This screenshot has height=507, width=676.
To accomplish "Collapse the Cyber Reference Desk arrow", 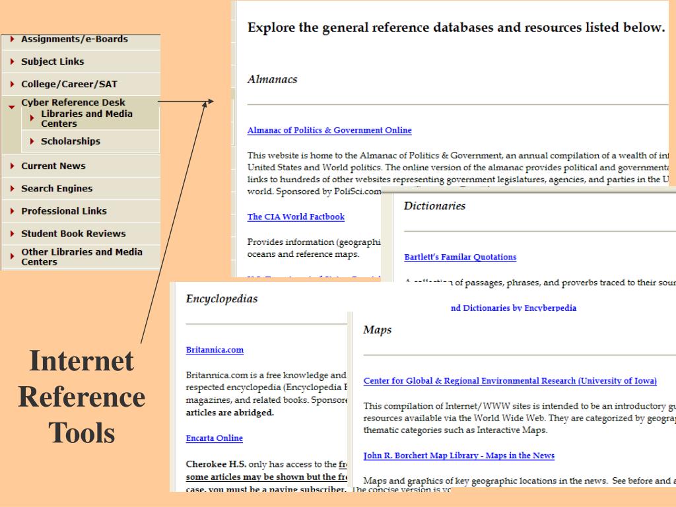I will [12, 107].
